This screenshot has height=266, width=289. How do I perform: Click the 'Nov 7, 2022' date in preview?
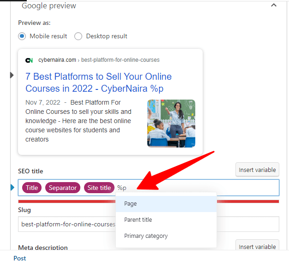43,102
